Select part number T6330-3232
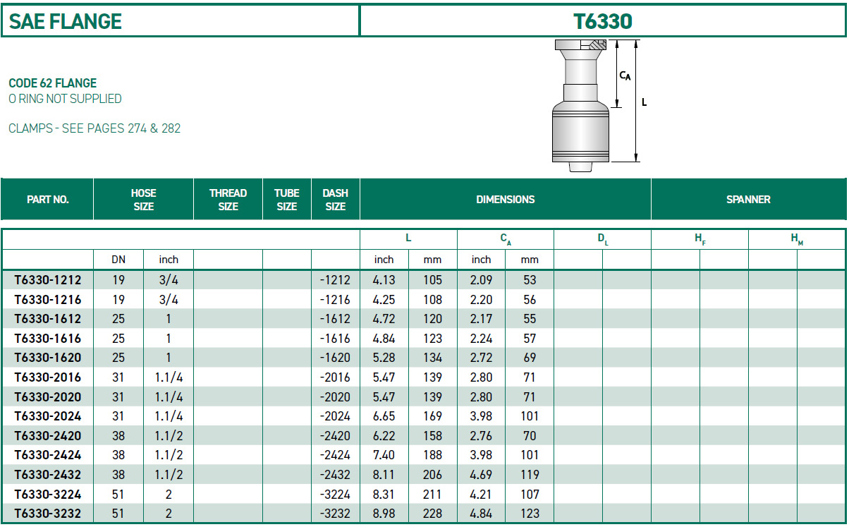 [x=48, y=514]
